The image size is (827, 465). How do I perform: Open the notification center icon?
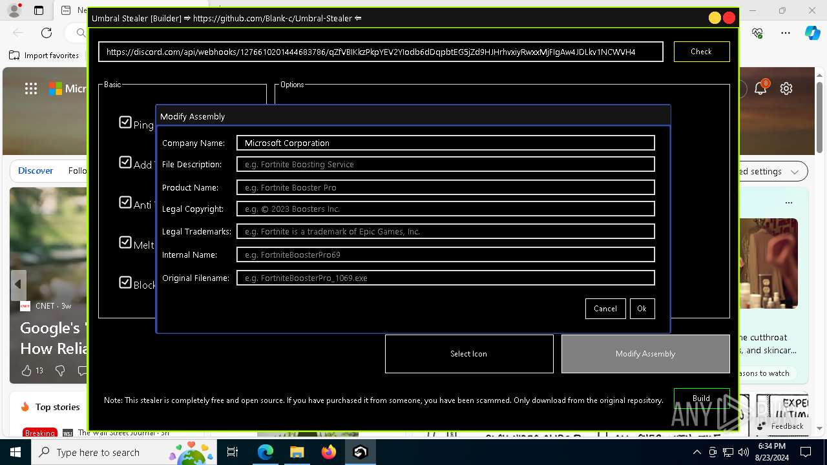tap(806, 452)
